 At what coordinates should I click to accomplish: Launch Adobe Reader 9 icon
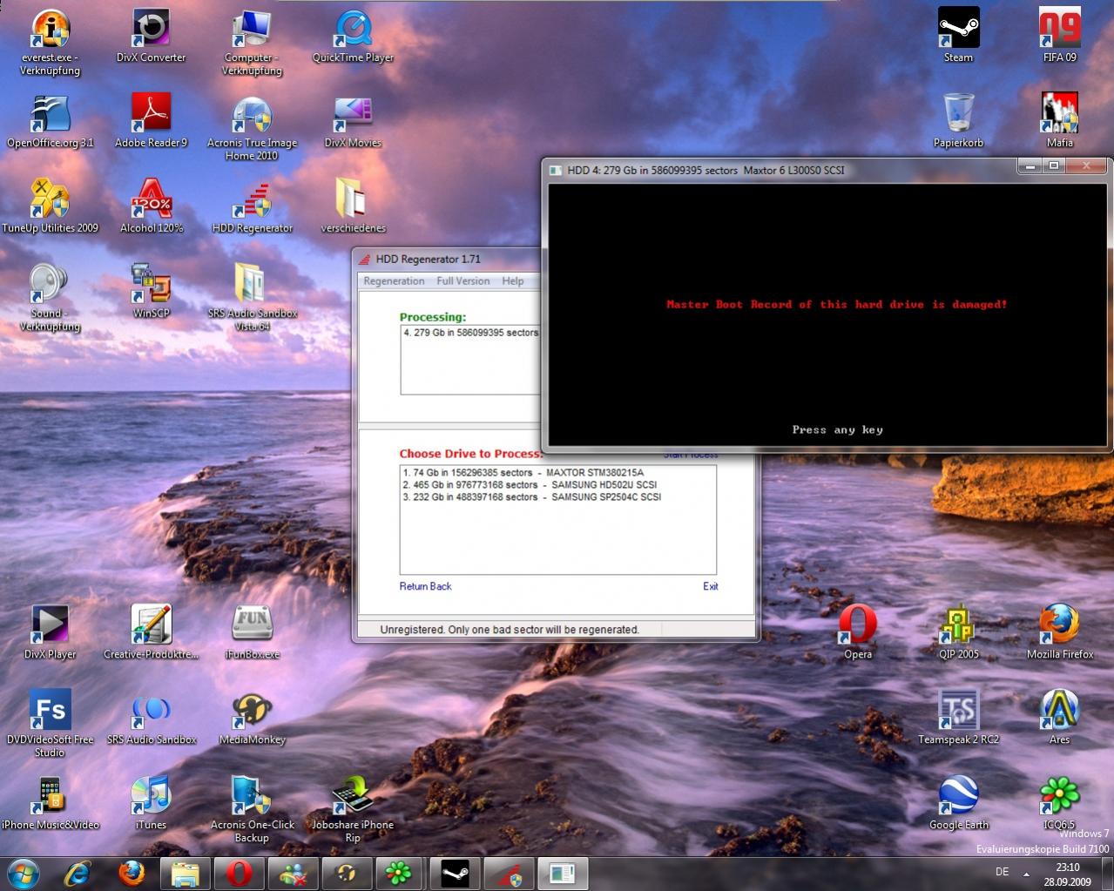(151, 114)
